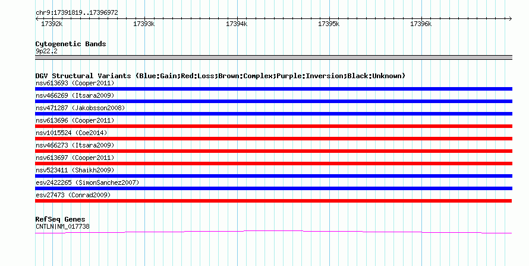Click the 17395k ruler tick label
Screen dimensions: 529x266
(329, 24)
